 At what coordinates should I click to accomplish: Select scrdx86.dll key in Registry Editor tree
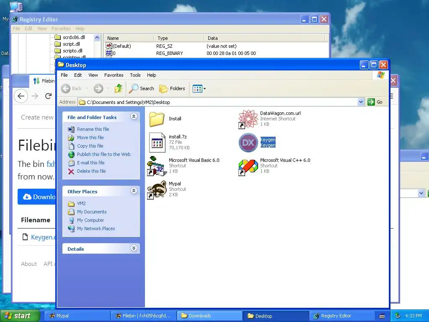click(x=74, y=37)
